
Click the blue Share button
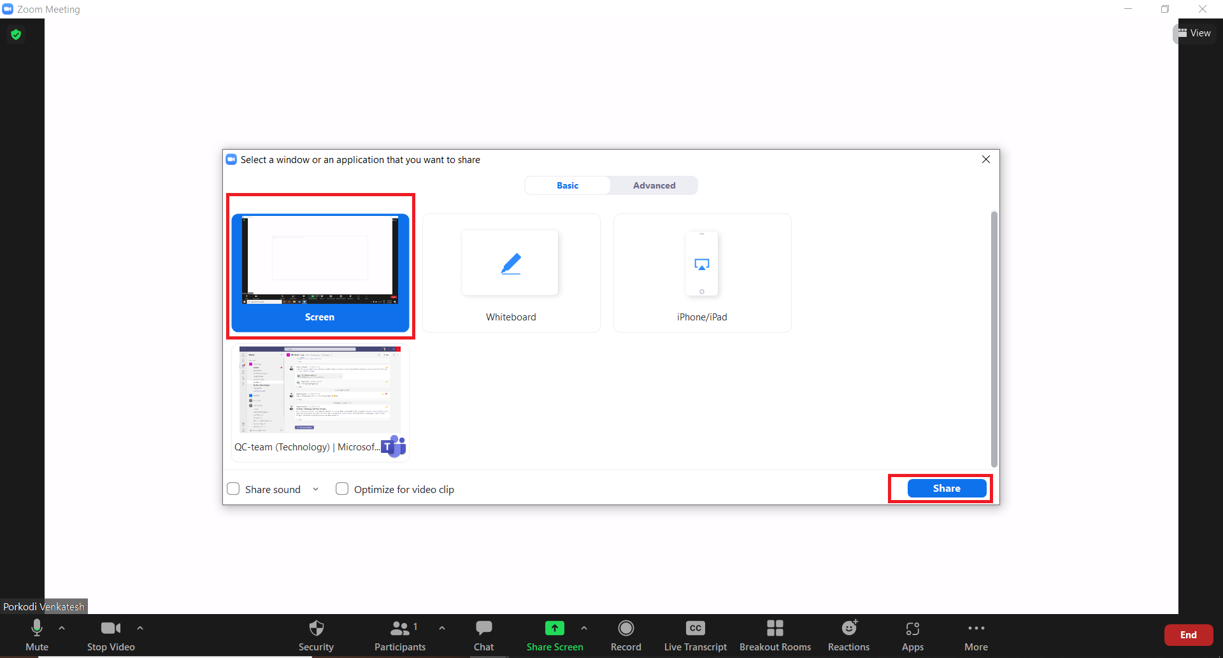(947, 489)
